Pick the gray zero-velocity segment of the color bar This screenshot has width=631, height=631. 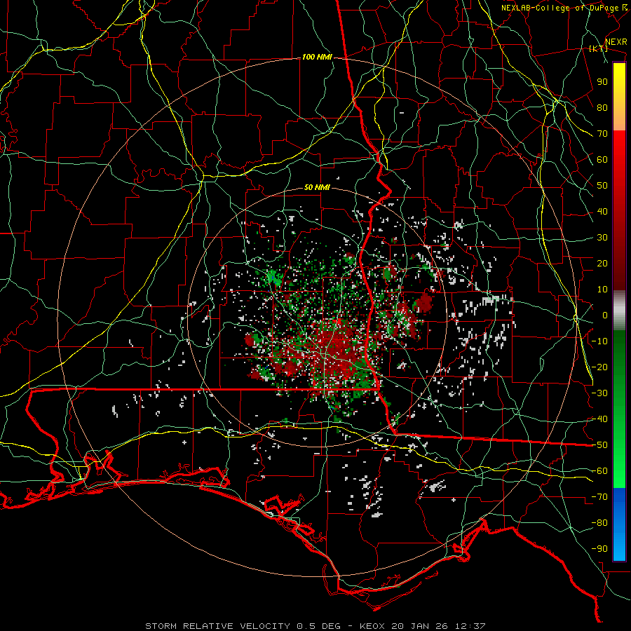[619, 311]
